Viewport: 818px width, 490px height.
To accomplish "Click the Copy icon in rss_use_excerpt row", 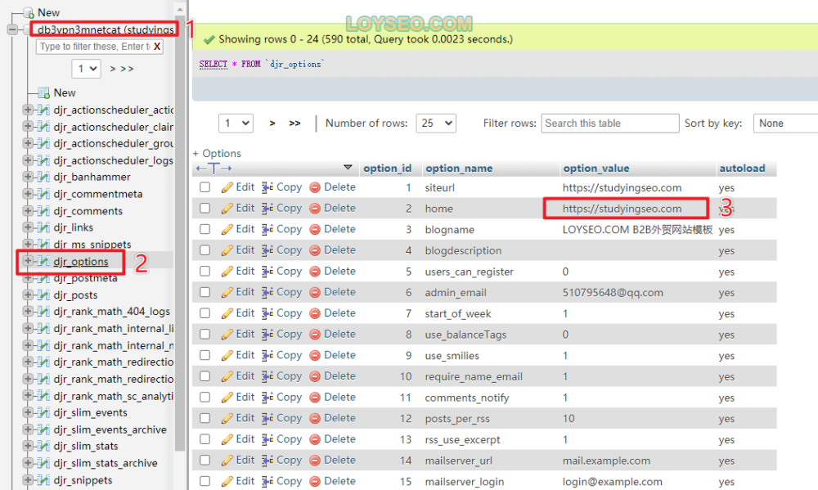I will coord(267,439).
